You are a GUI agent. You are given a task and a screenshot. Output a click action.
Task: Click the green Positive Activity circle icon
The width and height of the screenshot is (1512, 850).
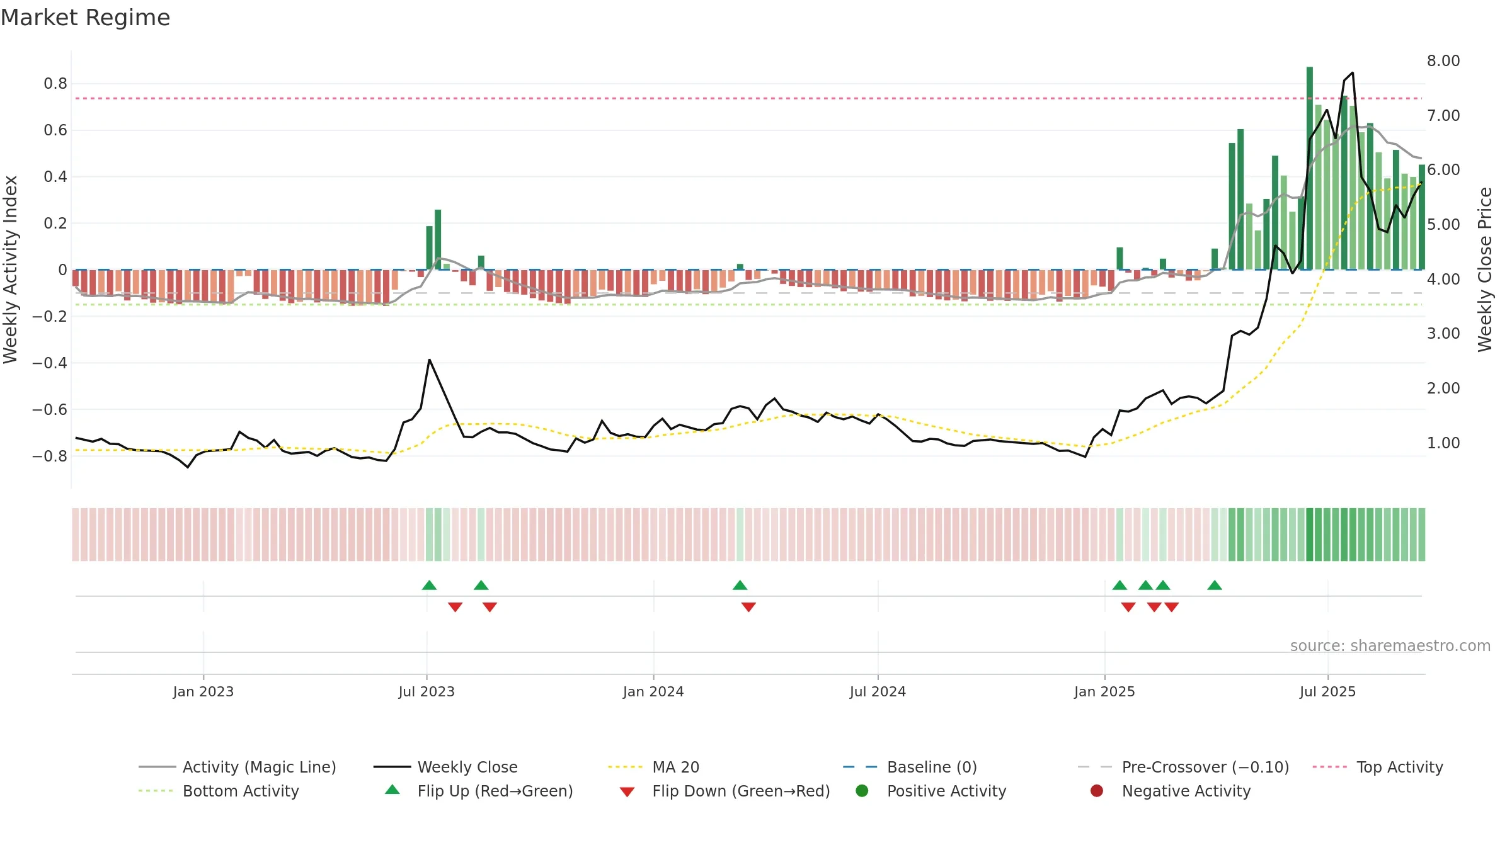tap(862, 791)
